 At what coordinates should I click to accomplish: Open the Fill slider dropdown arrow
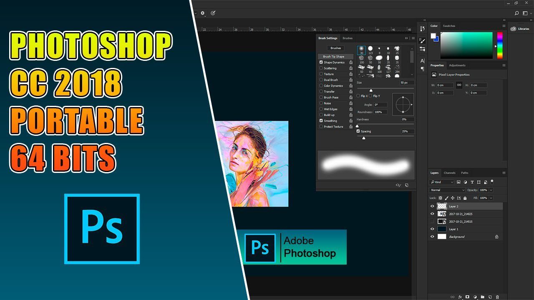[x=491, y=198]
